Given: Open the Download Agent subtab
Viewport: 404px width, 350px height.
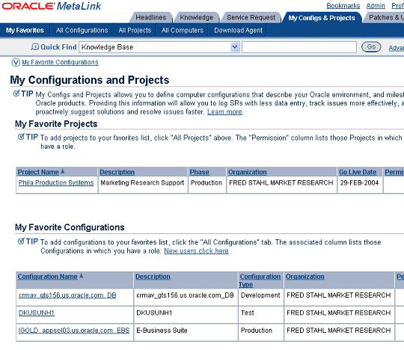Looking at the screenshot, I should (238, 31).
